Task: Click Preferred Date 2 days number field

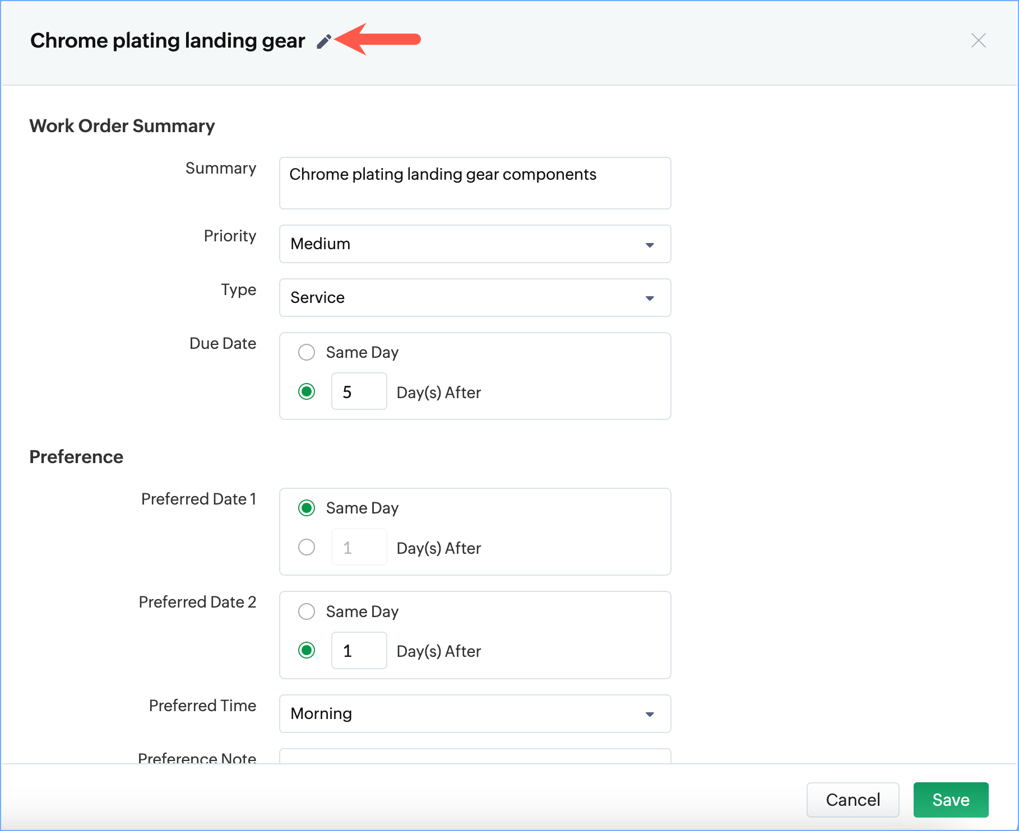Action: (359, 651)
